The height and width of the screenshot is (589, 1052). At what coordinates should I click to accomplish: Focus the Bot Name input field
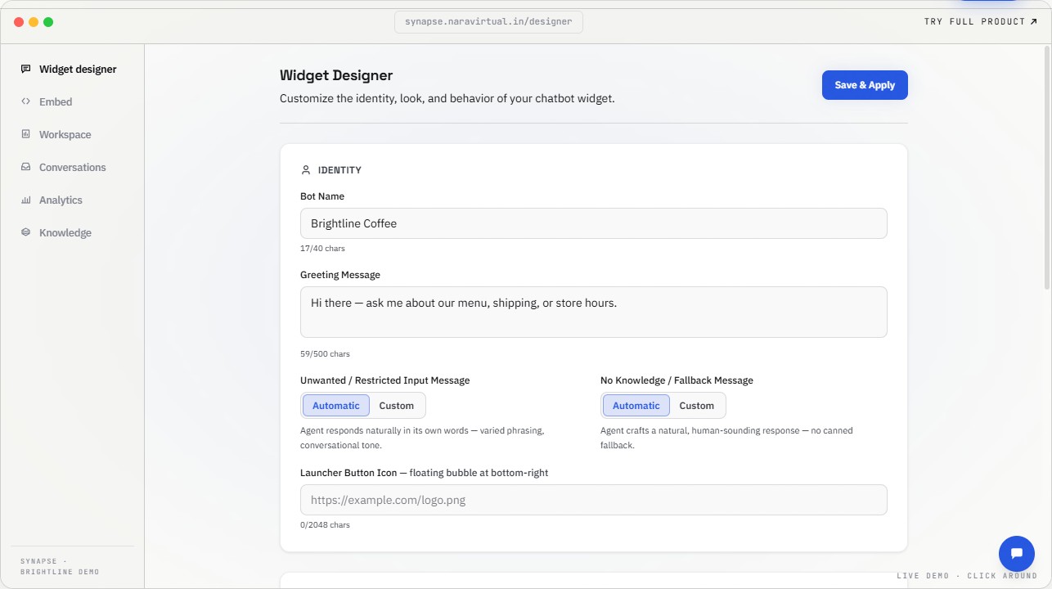click(594, 223)
